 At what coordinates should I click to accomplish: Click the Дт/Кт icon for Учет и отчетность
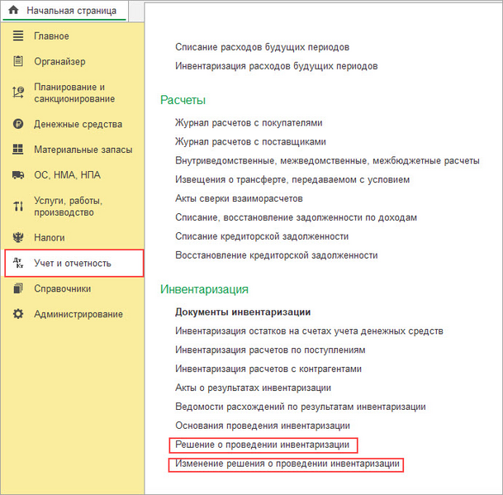point(18,264)
